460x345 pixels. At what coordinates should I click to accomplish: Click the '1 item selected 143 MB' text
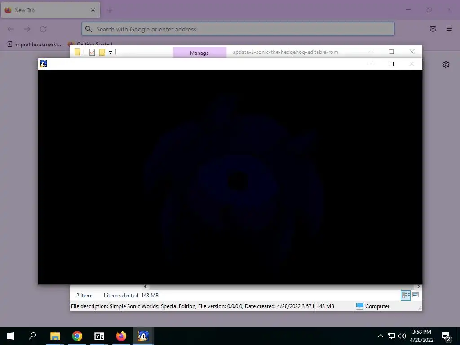(131, 296)
